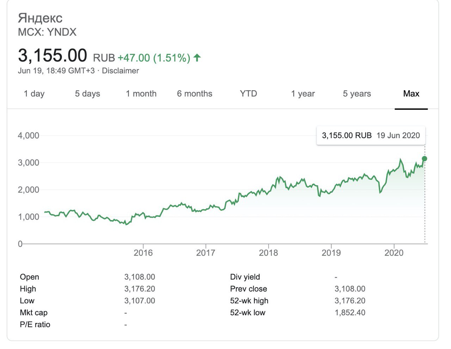Click the Prev close label
This screenshot has height=349, width=451.
coord(248,289)
